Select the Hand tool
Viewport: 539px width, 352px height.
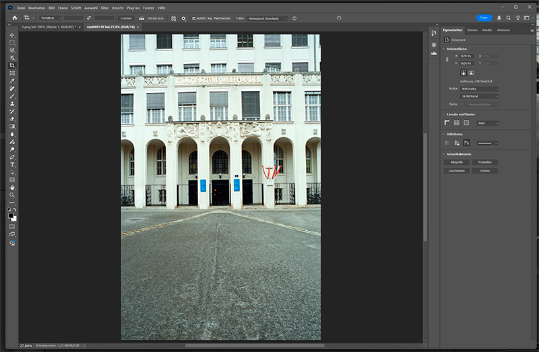click(12, 187)
